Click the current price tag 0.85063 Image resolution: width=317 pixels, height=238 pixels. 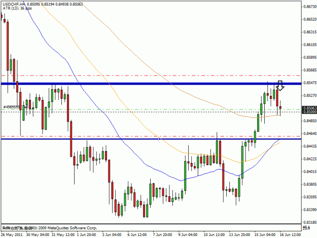coord(310,109)
